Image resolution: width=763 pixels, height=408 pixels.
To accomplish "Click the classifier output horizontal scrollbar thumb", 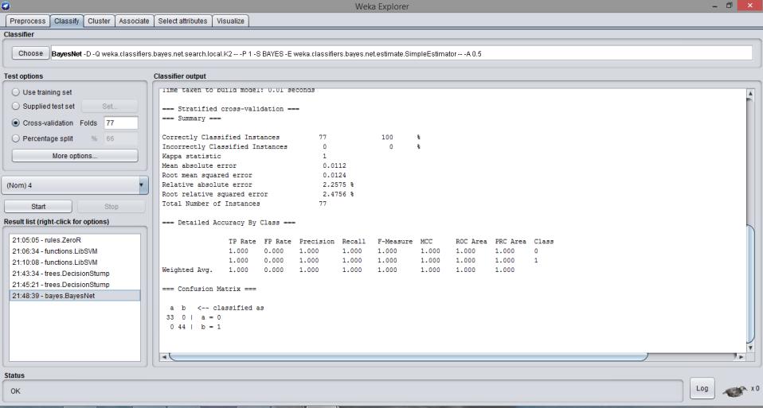I will tap(409, 356).
